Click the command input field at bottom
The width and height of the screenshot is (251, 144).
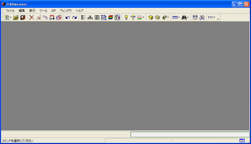click(x=190, y=134)
